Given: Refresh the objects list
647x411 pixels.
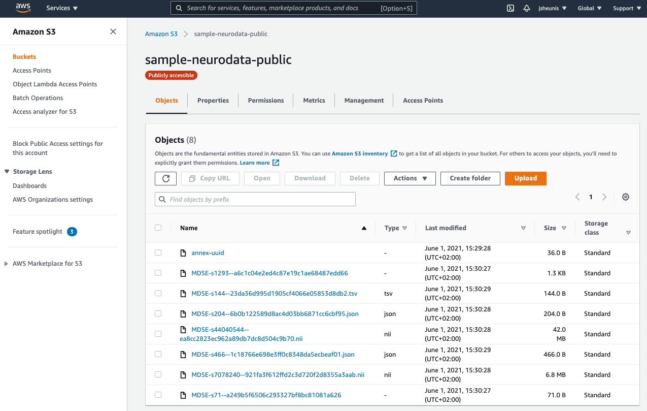Looking at the screenshot, I should tap(165, 178).
